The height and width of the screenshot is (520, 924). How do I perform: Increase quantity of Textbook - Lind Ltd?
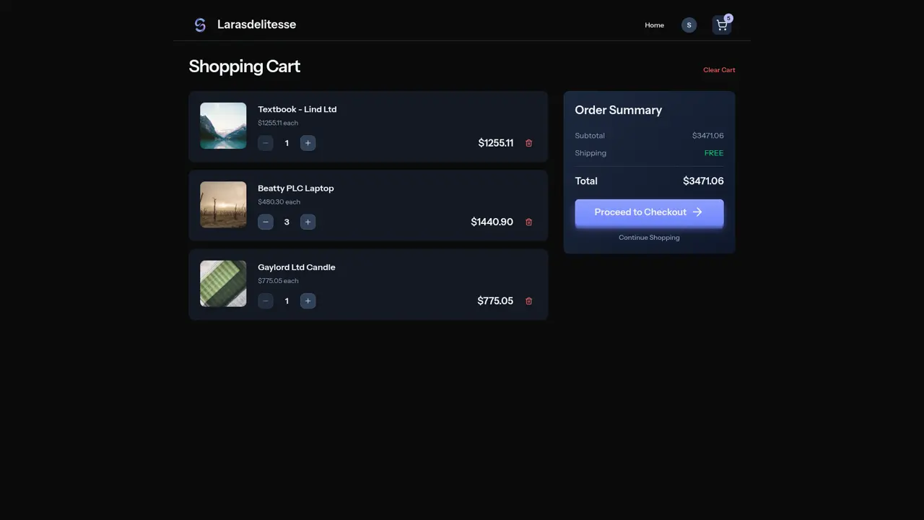(x=308, y=143)
